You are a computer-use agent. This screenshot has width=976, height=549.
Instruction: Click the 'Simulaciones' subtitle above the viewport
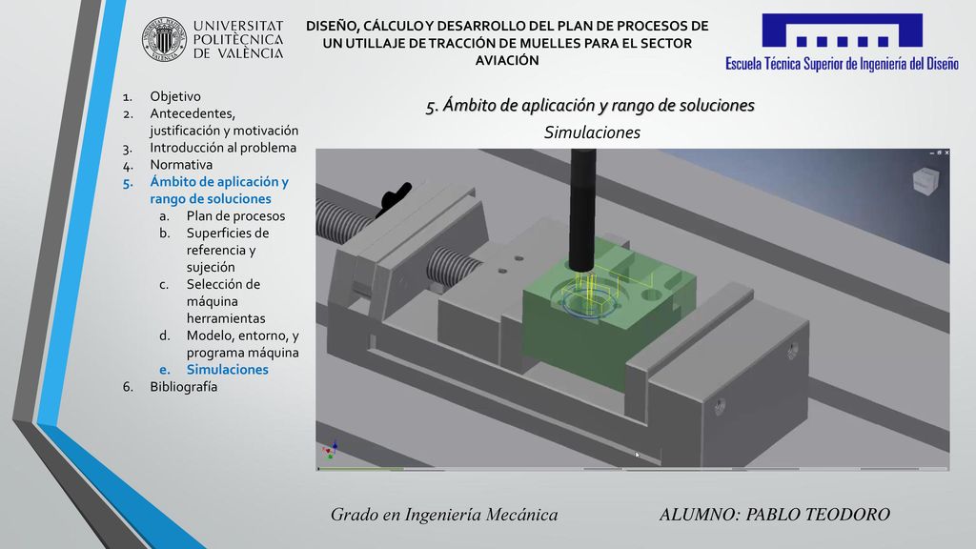[x=592, y=132]
